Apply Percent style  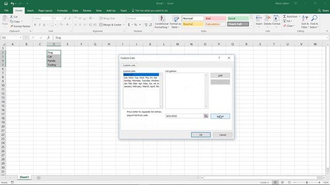[136, 25]
